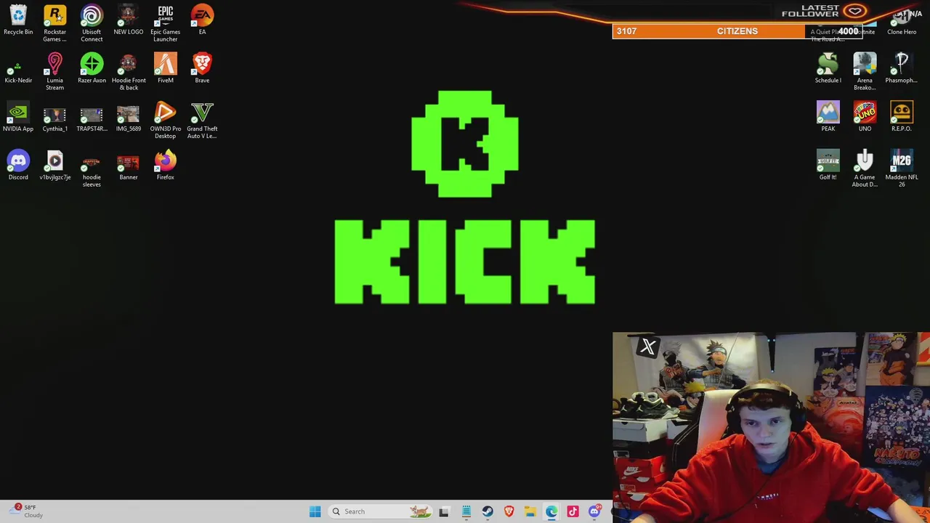Image resolution: width=930 pixels, height=523 pixels.
Task: Select the TRAPST4R image file
Action: coord(92,118)
